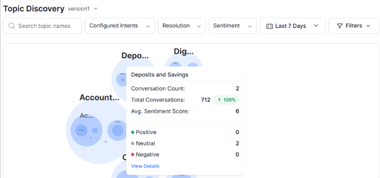Click the green Positive sentiment dot

coord(133,132)
